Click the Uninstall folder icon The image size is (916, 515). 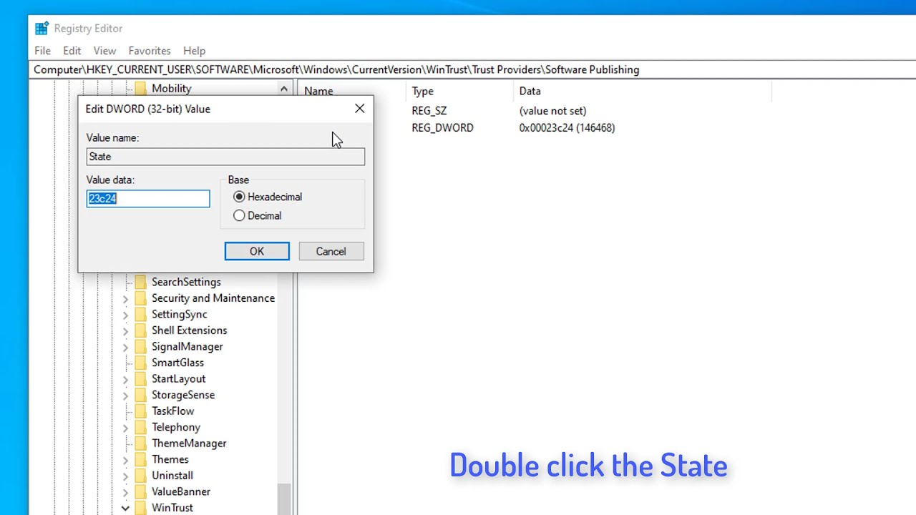click(140, 475)
